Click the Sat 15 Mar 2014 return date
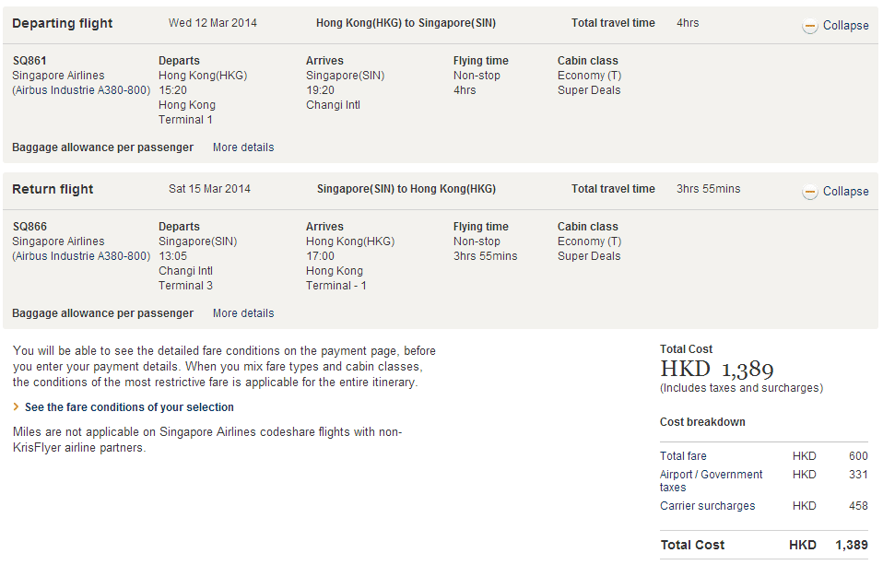 click(x=209, y=189)
